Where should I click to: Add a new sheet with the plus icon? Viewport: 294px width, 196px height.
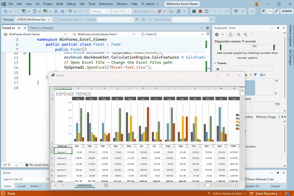pyautogui.click(x=106, y=185)
